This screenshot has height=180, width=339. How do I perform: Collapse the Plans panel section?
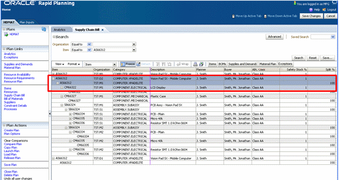[x=4, y=29]
